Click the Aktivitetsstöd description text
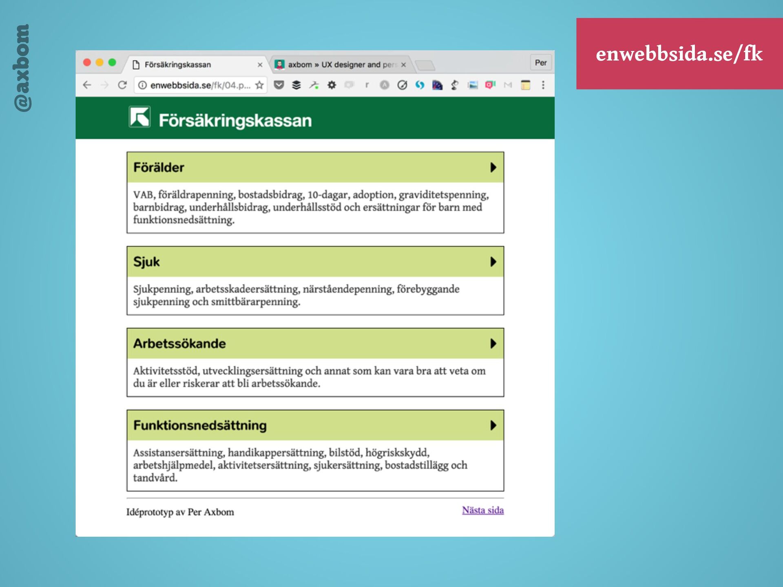The image size is (783, 587). [x=310, y=377]
